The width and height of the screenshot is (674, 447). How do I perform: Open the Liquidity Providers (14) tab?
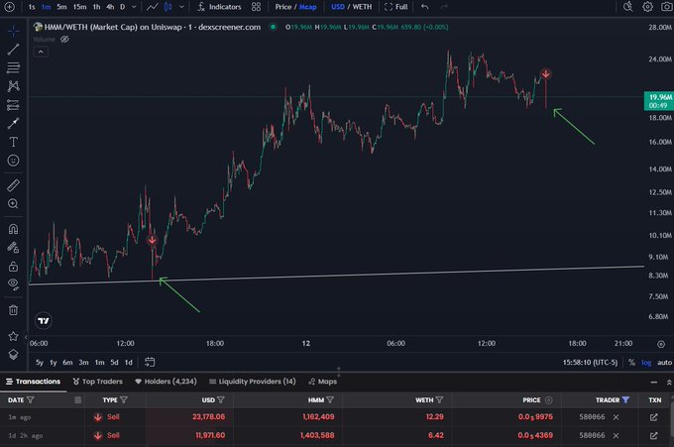coord(253,382)
